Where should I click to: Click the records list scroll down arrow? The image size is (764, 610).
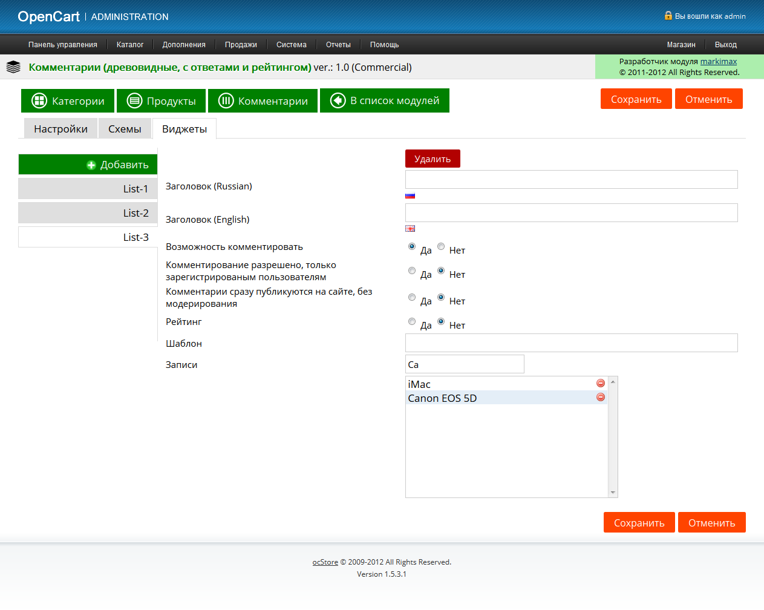point(613,493)
